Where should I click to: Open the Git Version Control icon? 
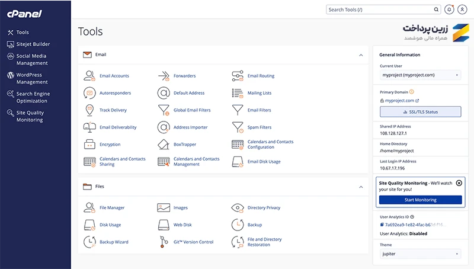pyautogui.click(x=164, y=242)
